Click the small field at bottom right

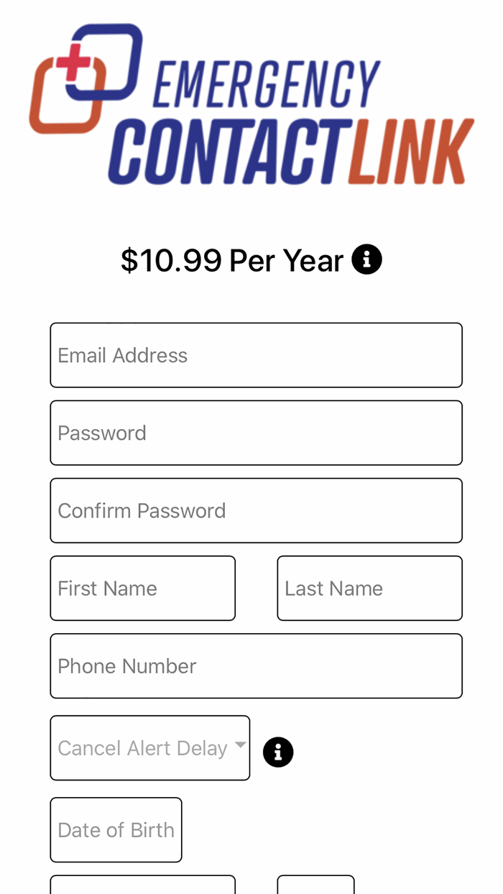tap(316, 888)
